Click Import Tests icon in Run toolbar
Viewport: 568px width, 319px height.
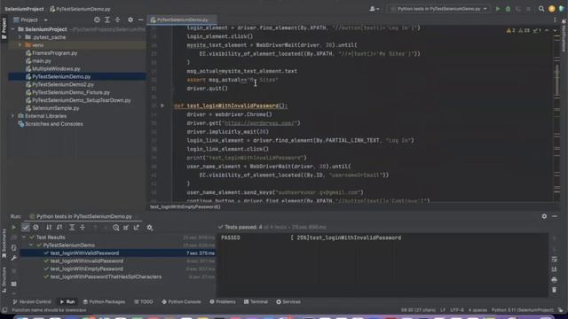(x=126, y=228)
